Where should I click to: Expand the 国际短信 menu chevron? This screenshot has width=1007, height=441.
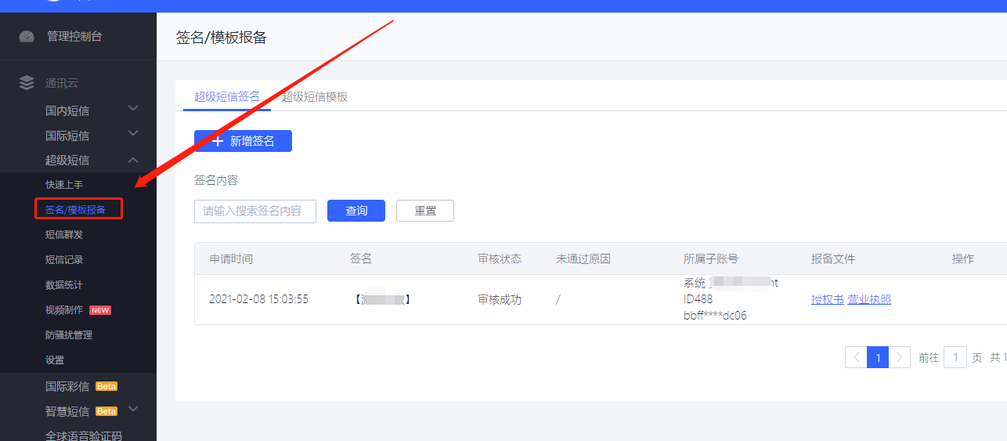pos(133,133)
